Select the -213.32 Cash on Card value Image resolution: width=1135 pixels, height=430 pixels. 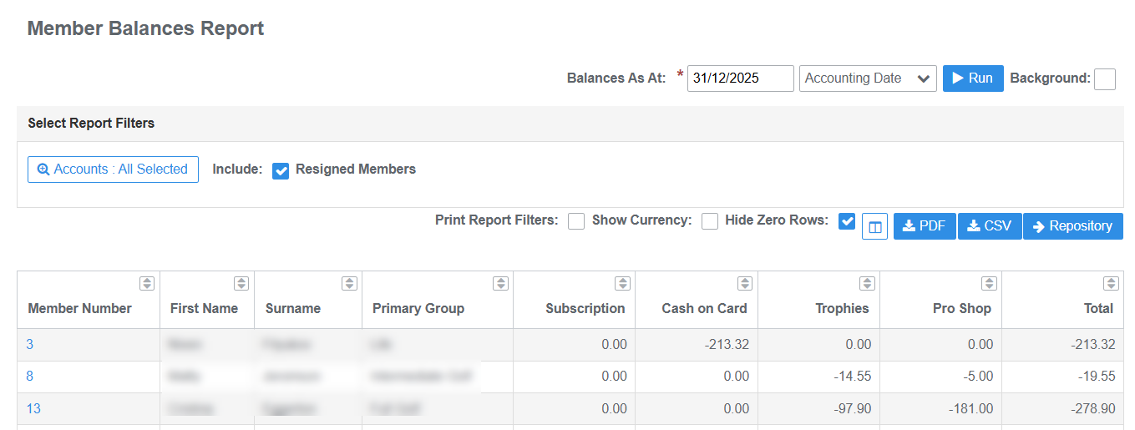tap(726, 344)
